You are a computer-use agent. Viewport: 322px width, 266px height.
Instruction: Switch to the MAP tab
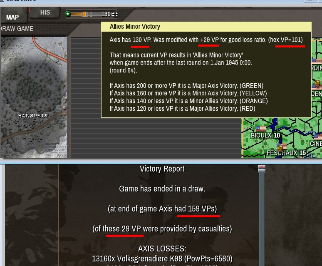pyautogui.click(x=13, y=16)
